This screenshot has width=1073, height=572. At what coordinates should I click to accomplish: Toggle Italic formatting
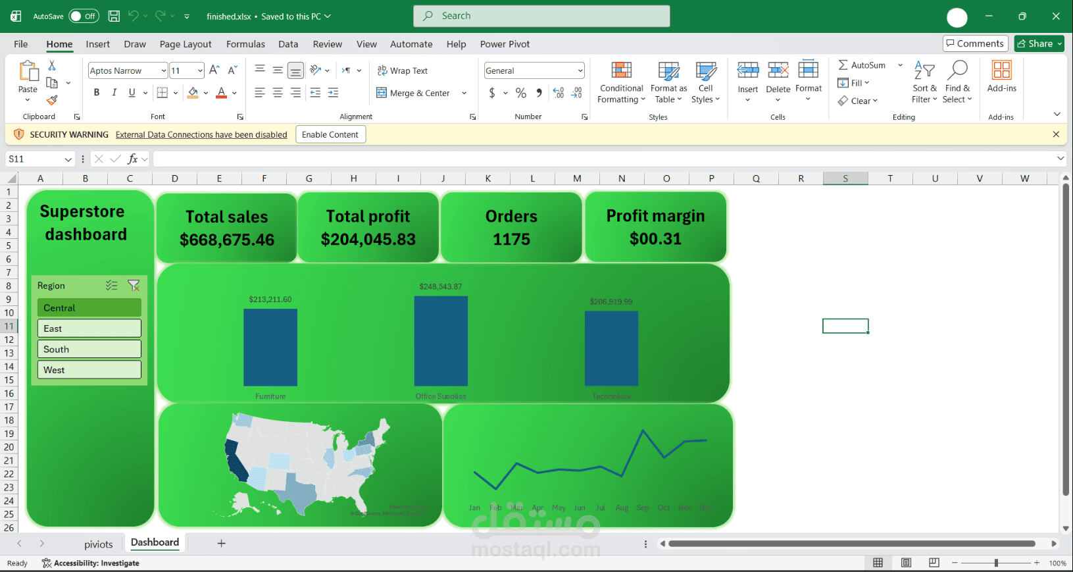pyautogui.click(x=114, y=93)
